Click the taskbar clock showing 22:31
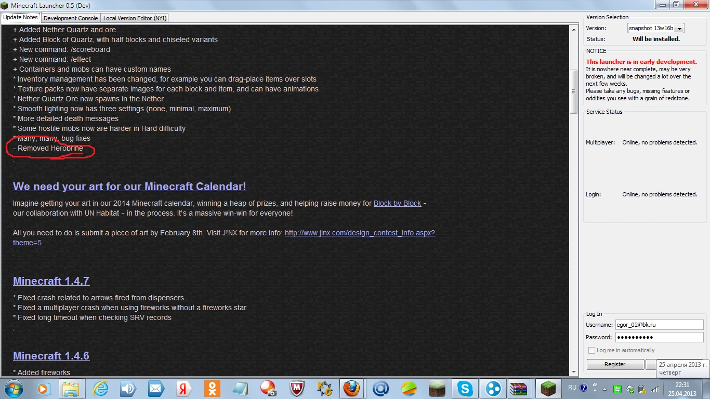 point(682,389)
